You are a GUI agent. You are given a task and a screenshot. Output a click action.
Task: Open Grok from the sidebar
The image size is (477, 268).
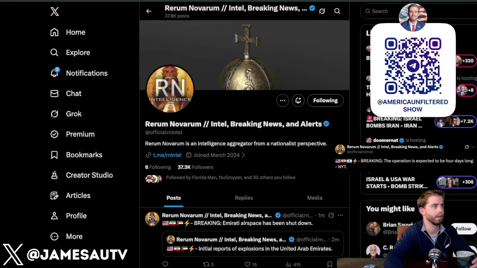click(x=66, y=114)
